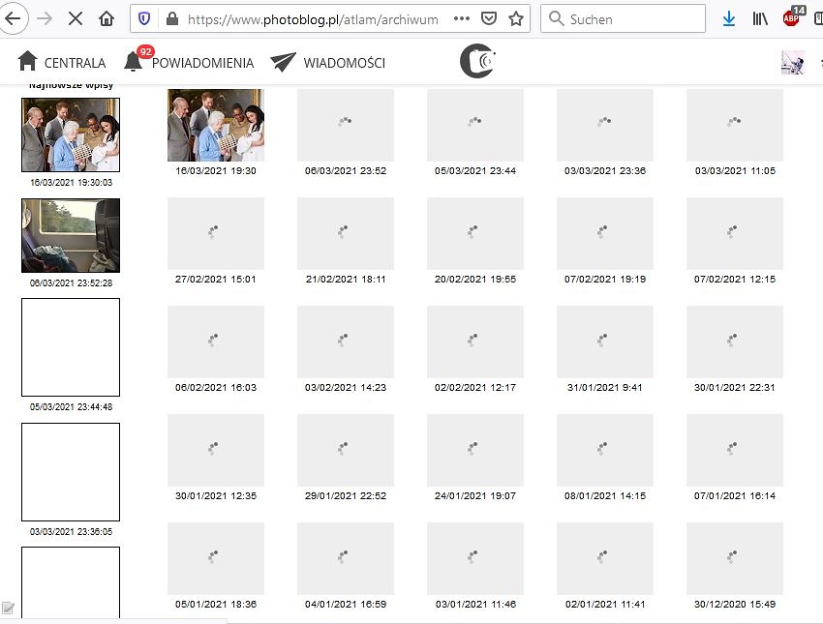Go to the browser home page icon
The height and width of the screenshot is (624, 823).
tap(107, 19)
